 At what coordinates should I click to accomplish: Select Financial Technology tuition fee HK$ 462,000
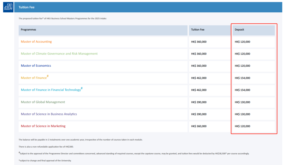[x=199, y=90]
